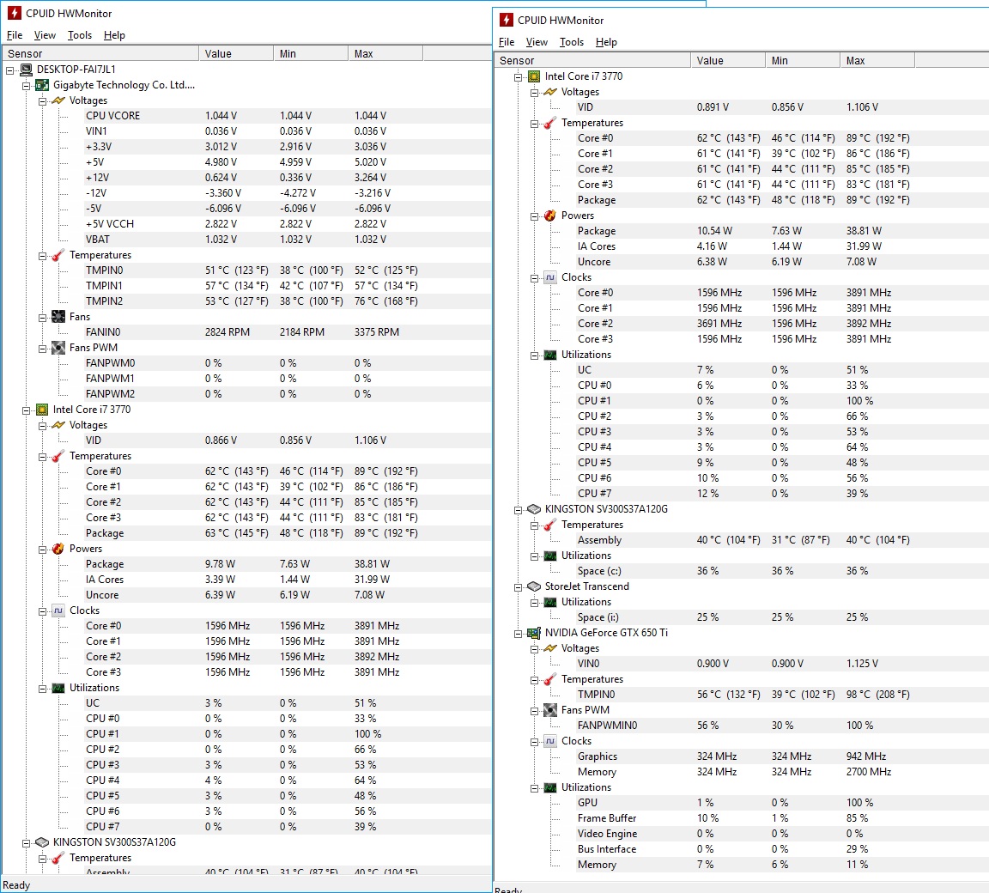Viewport: 989px width, 893px height.
Task: Click the GPU Utilizations icon in right window
Action: coord(550,787)
